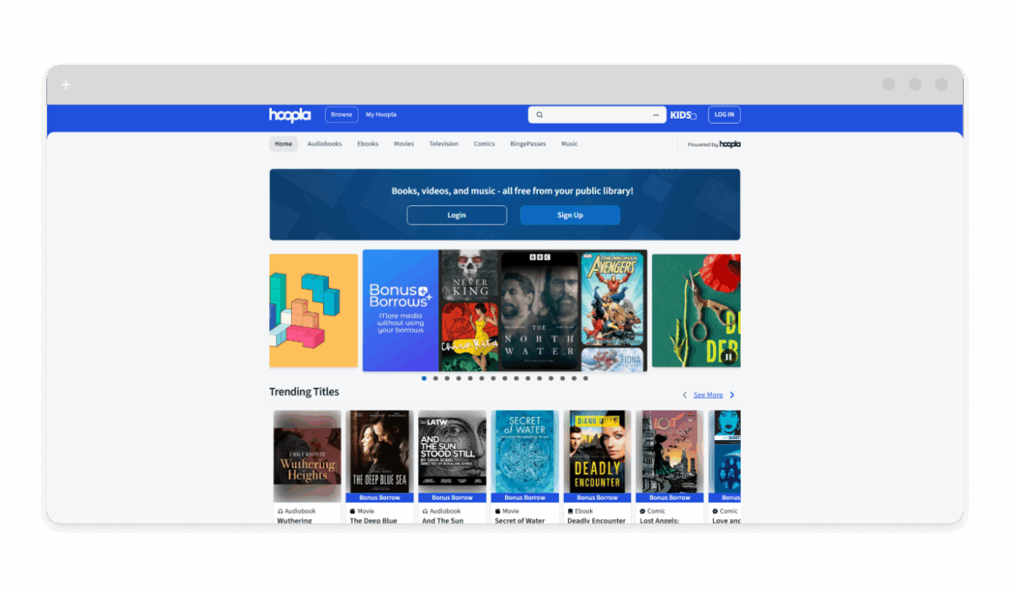This screenshot has width=1010, height=589.
Task: Click the magnifying glass search icon
Action: [x=540, y=115]
